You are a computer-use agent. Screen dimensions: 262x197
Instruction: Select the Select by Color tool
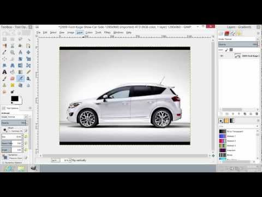[4, 46]
